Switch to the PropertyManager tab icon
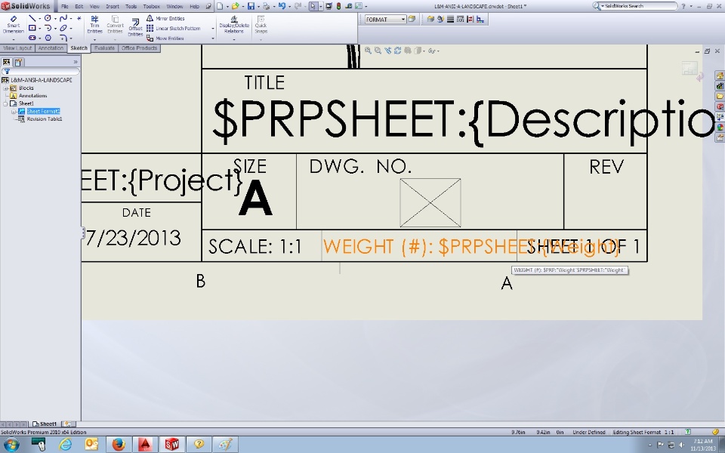 coord(18,62)
